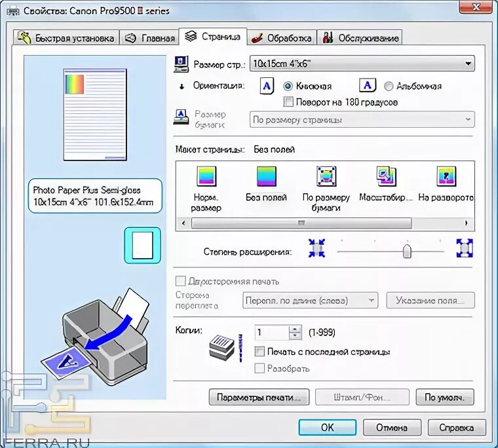Click the cyan paper orientation preview icon
The image size is (498, 448).
[x=142, y=246]
